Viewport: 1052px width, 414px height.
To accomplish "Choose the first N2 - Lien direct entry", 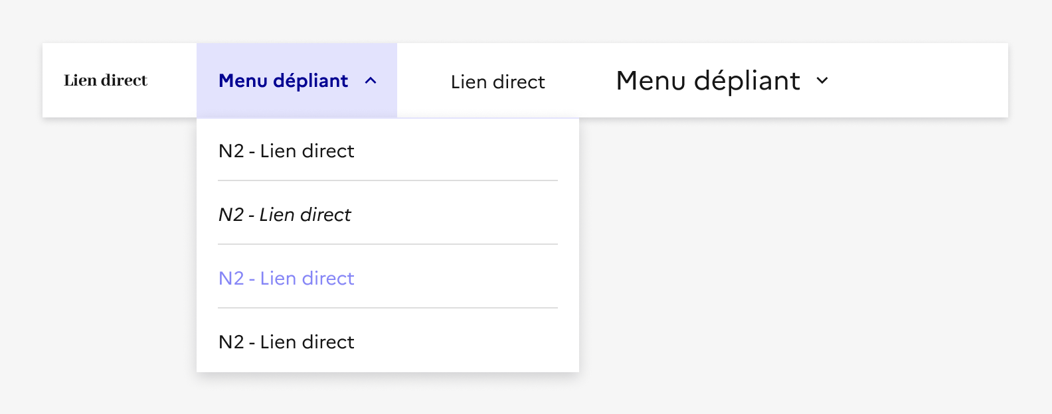I will (x=286, y=151).
